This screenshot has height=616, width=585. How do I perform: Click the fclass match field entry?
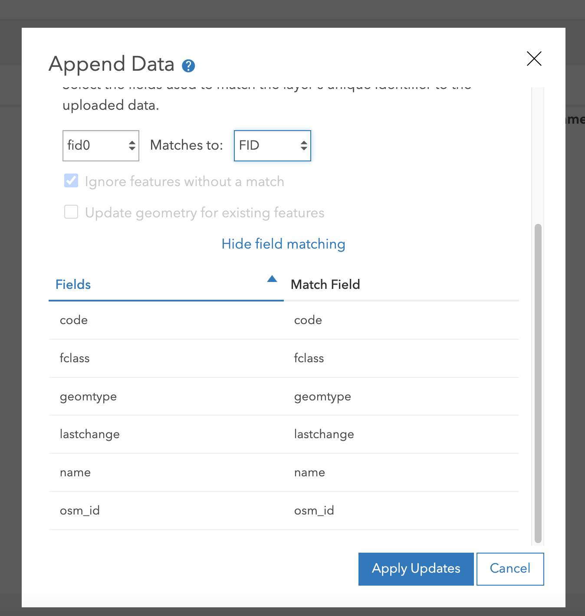[309, 358]
